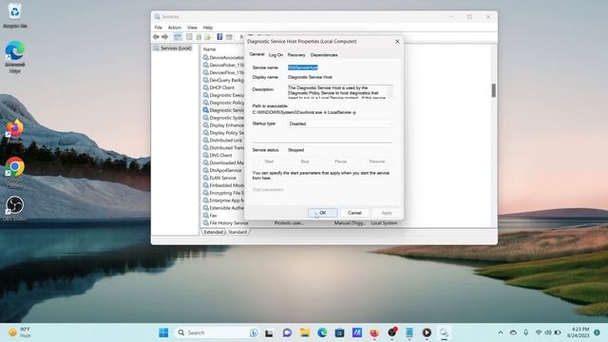Select the General tab in properties dialog
608x342 pixels.
pos(256,54)
